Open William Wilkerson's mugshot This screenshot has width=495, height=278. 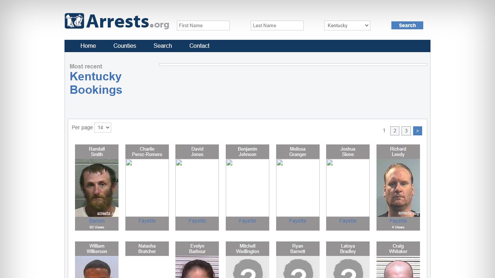tap(97, 267)
